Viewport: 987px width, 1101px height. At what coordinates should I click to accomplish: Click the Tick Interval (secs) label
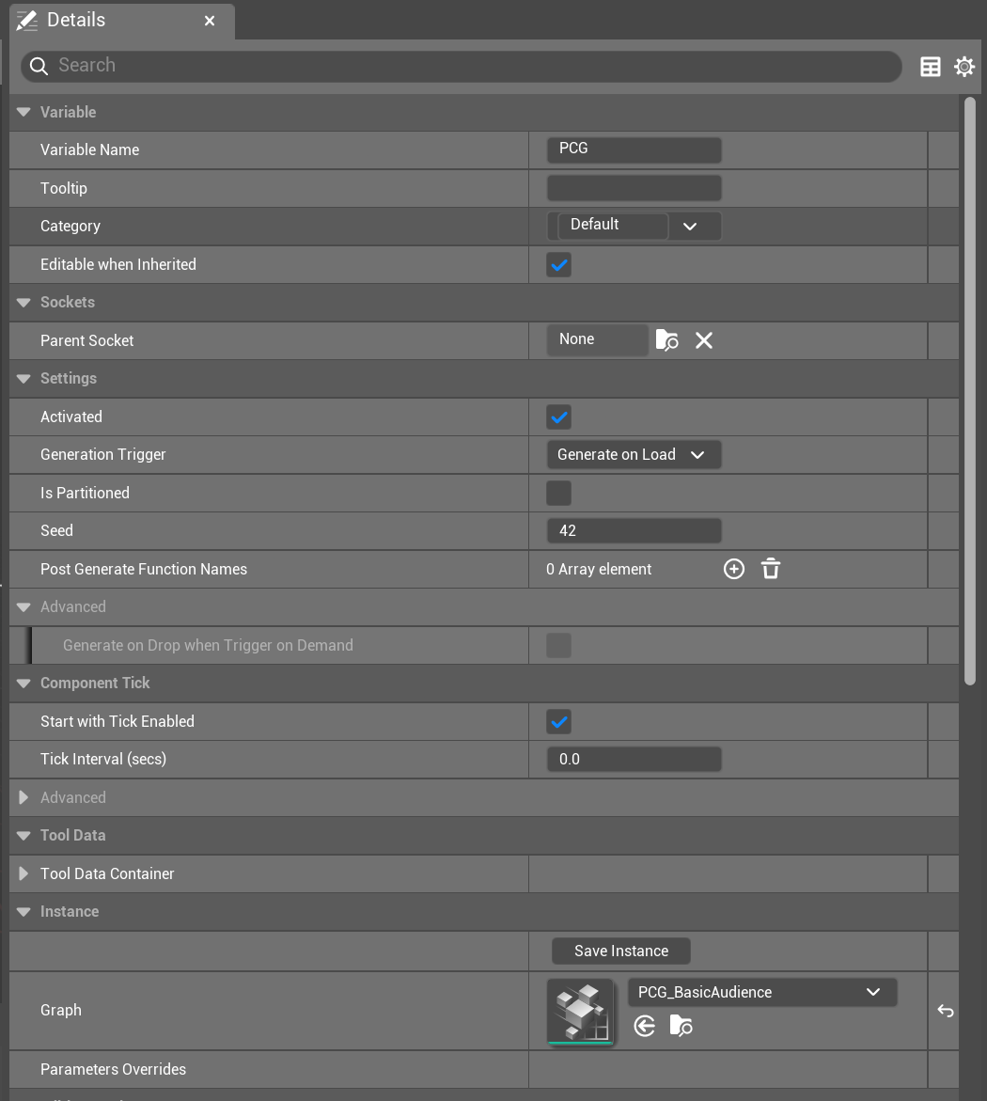pos(103,760)
